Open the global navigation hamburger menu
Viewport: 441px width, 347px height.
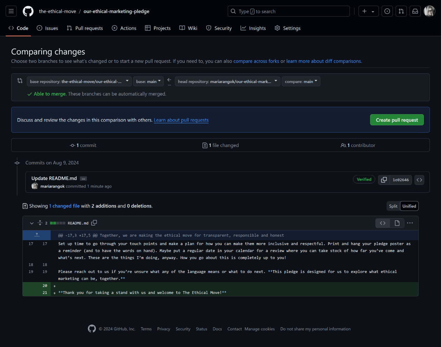11,11
